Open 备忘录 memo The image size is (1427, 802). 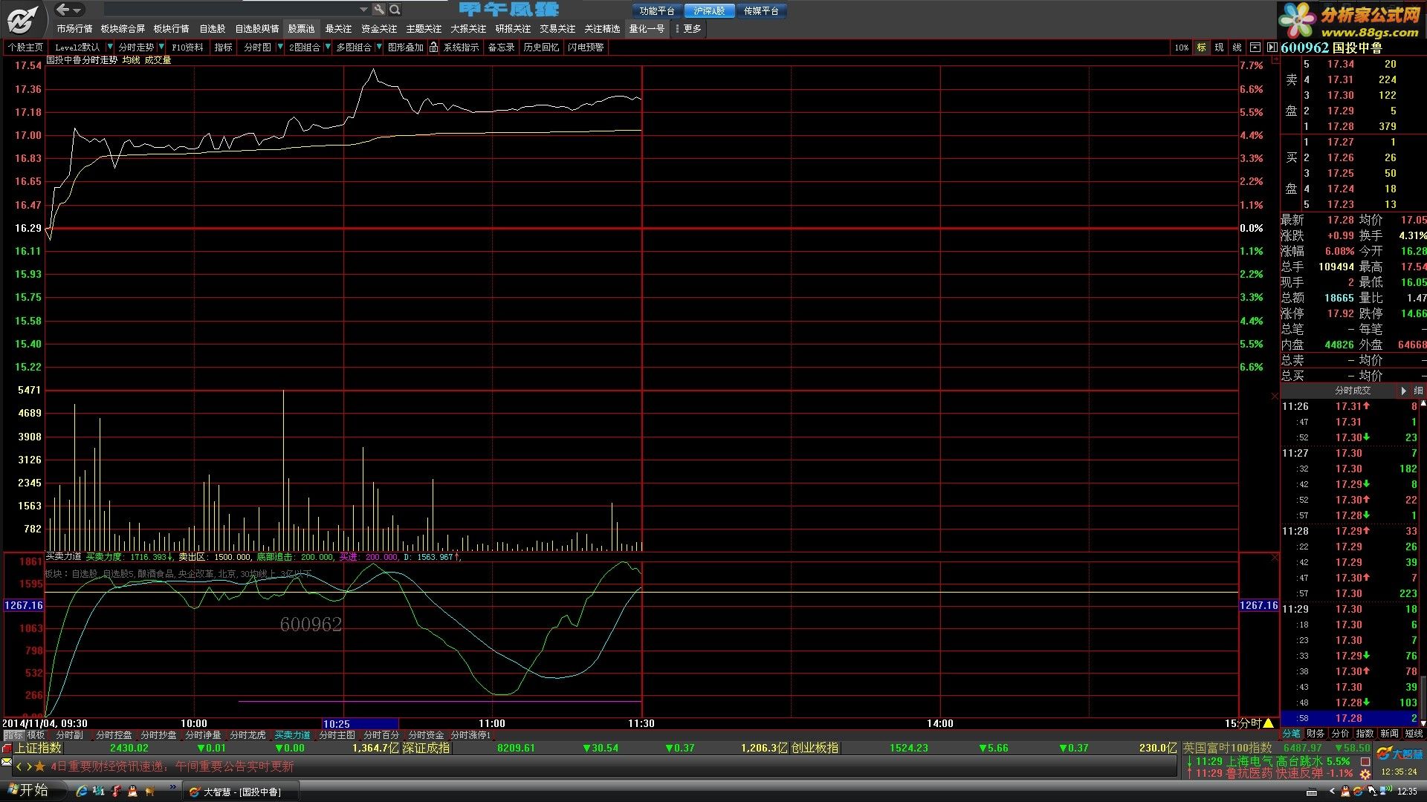[x=501, y=47]
